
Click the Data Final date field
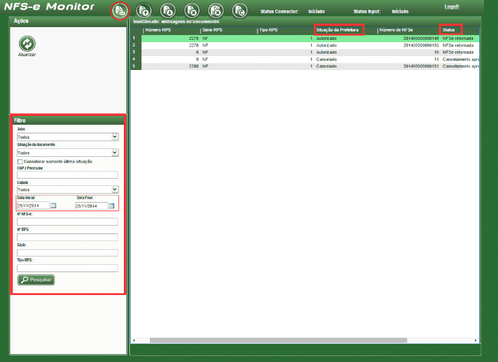pos(91,206)
